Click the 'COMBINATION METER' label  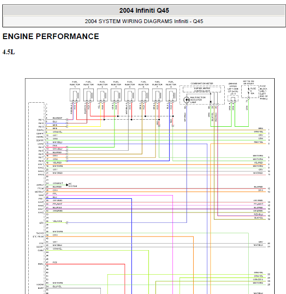pos(202,83)
